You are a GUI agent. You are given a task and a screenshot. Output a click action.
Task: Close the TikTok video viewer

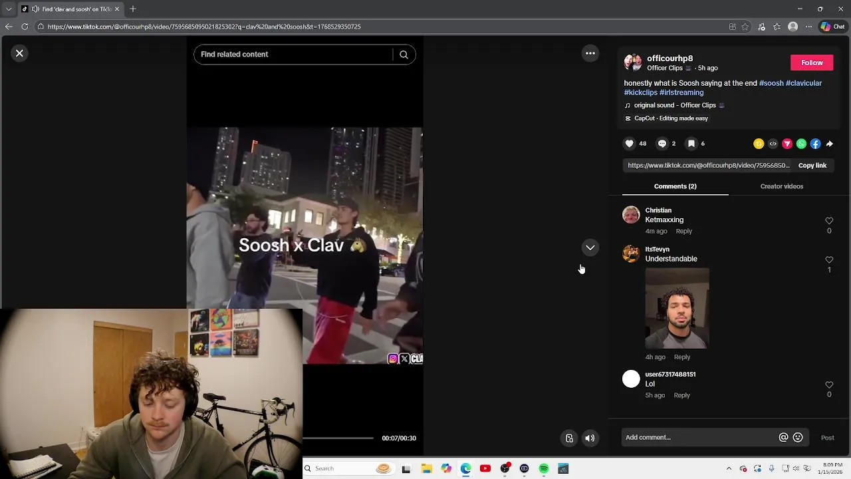click(x=19, y=53)
